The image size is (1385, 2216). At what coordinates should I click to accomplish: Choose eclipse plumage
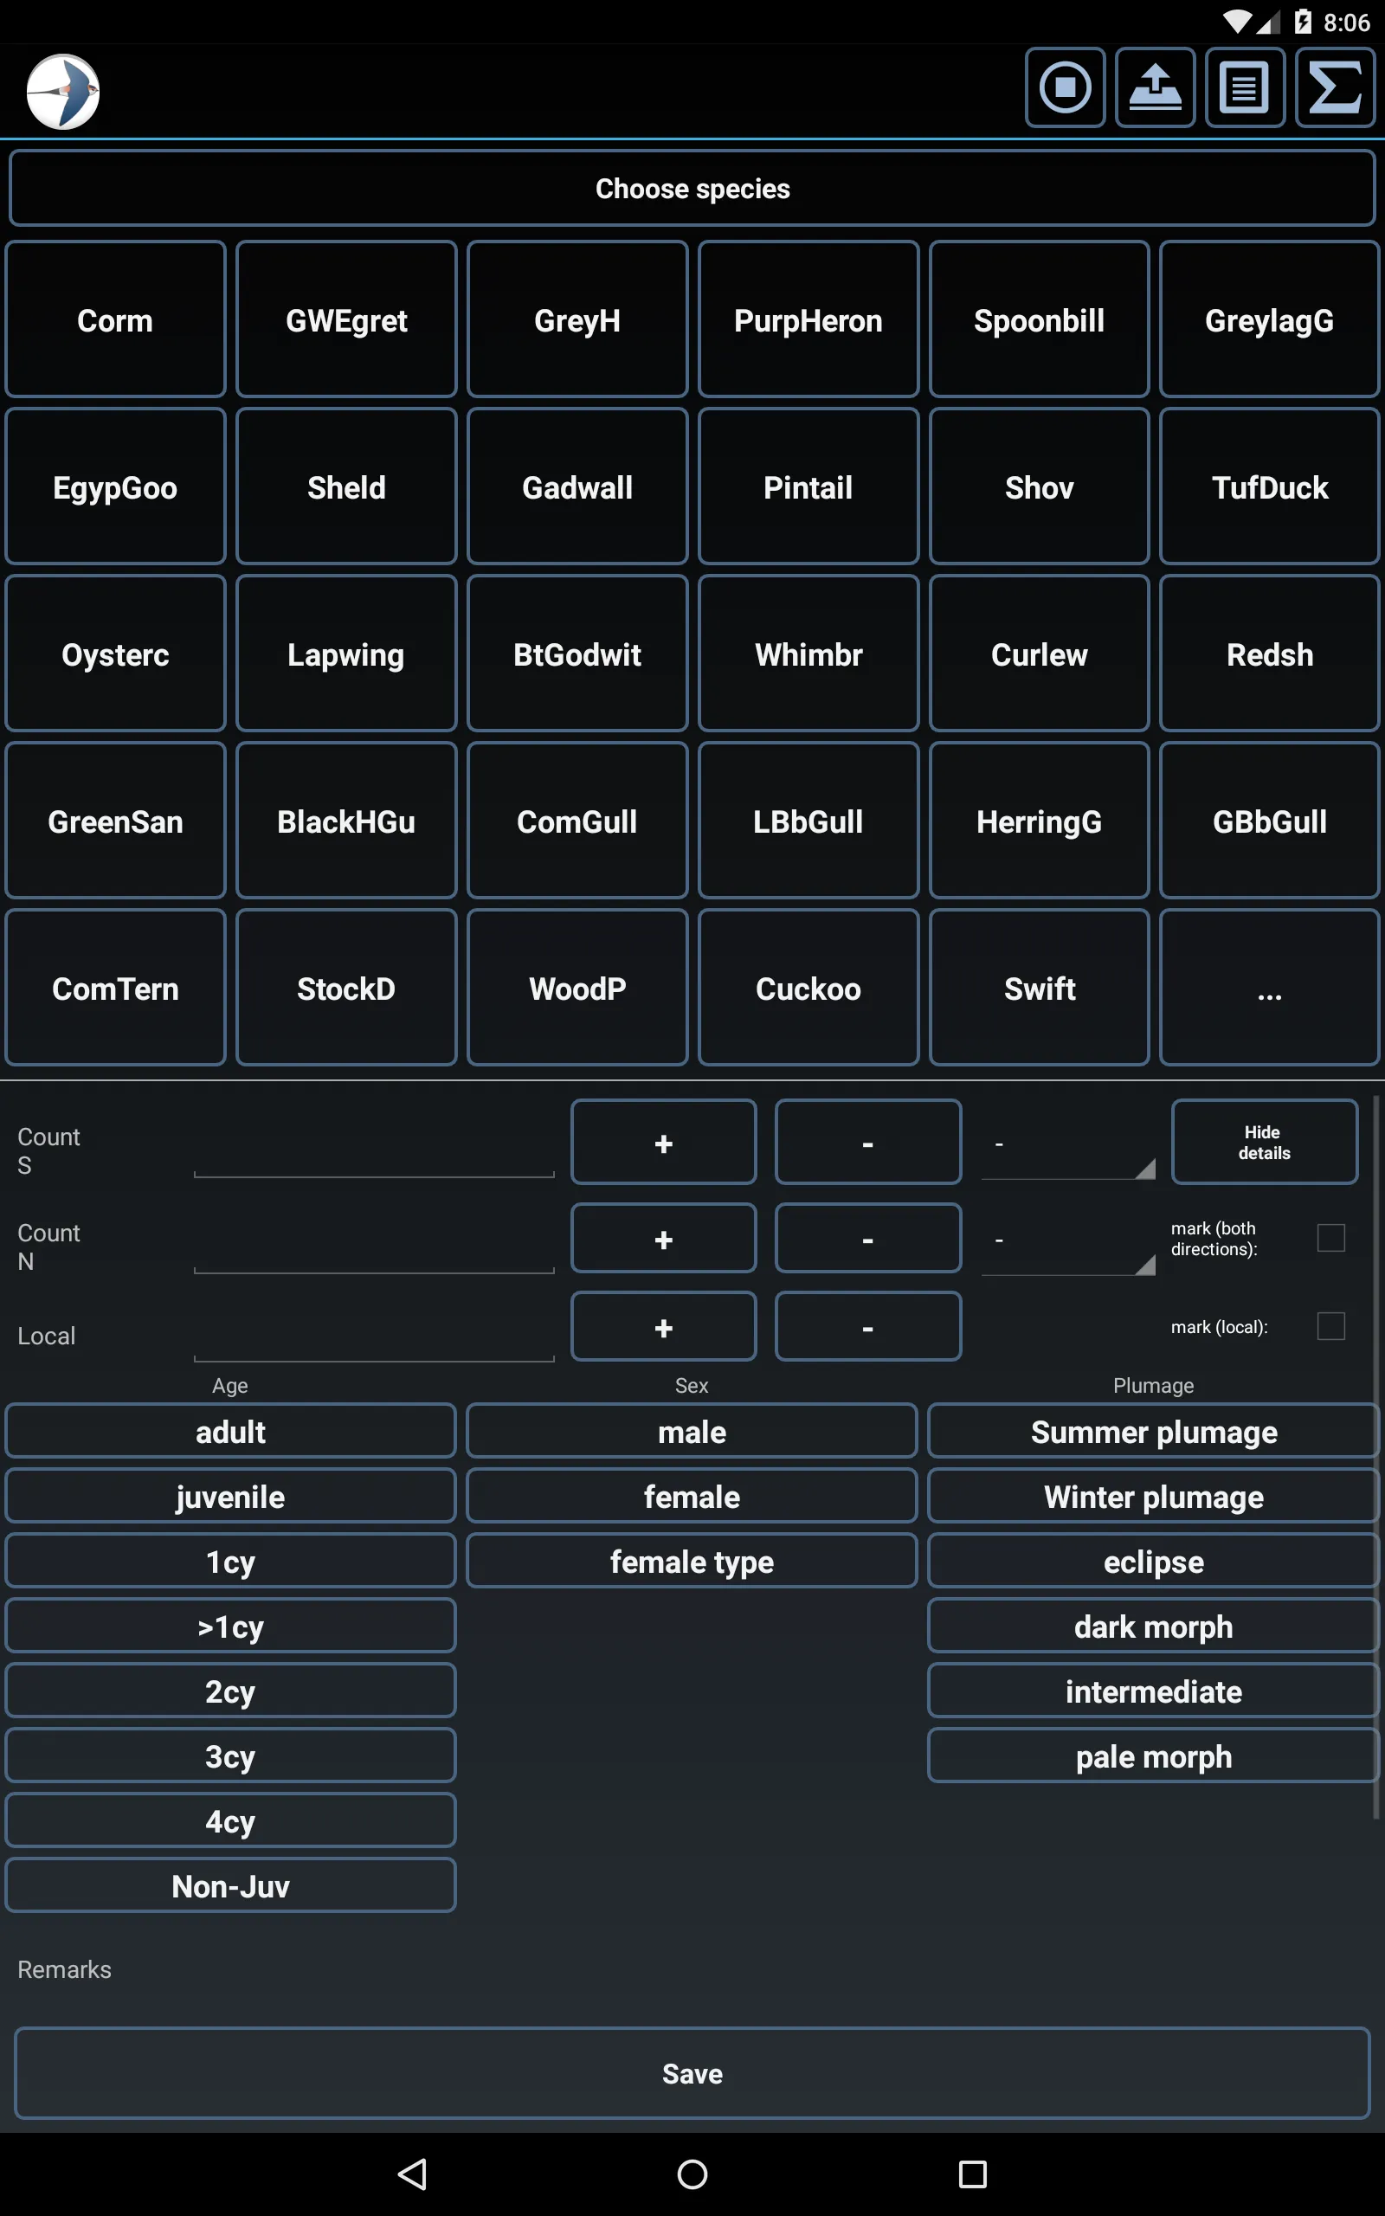(x=1153, y=1561)
